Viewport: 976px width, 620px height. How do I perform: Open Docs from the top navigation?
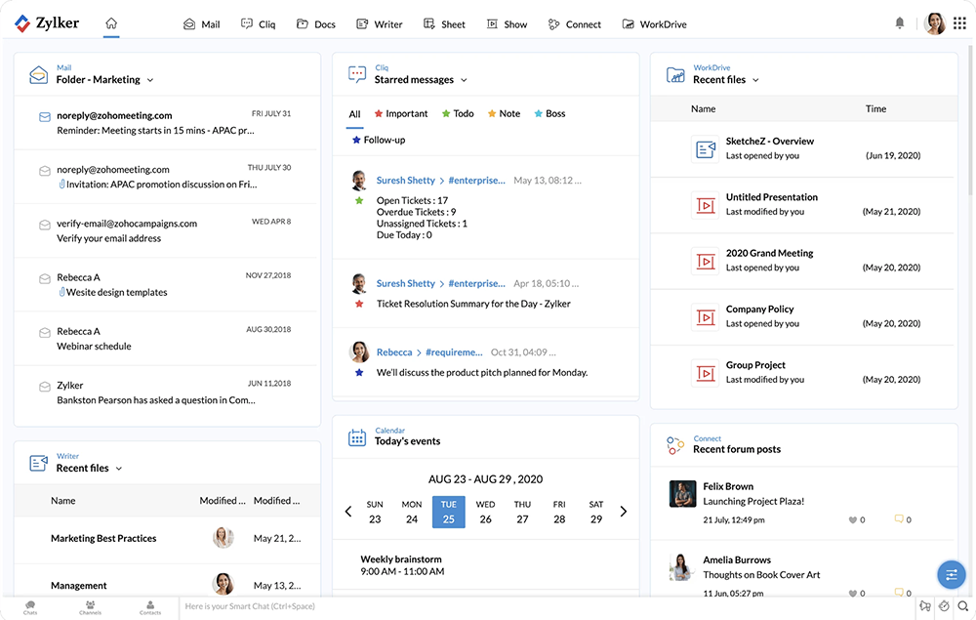click(x=315, y=24)
